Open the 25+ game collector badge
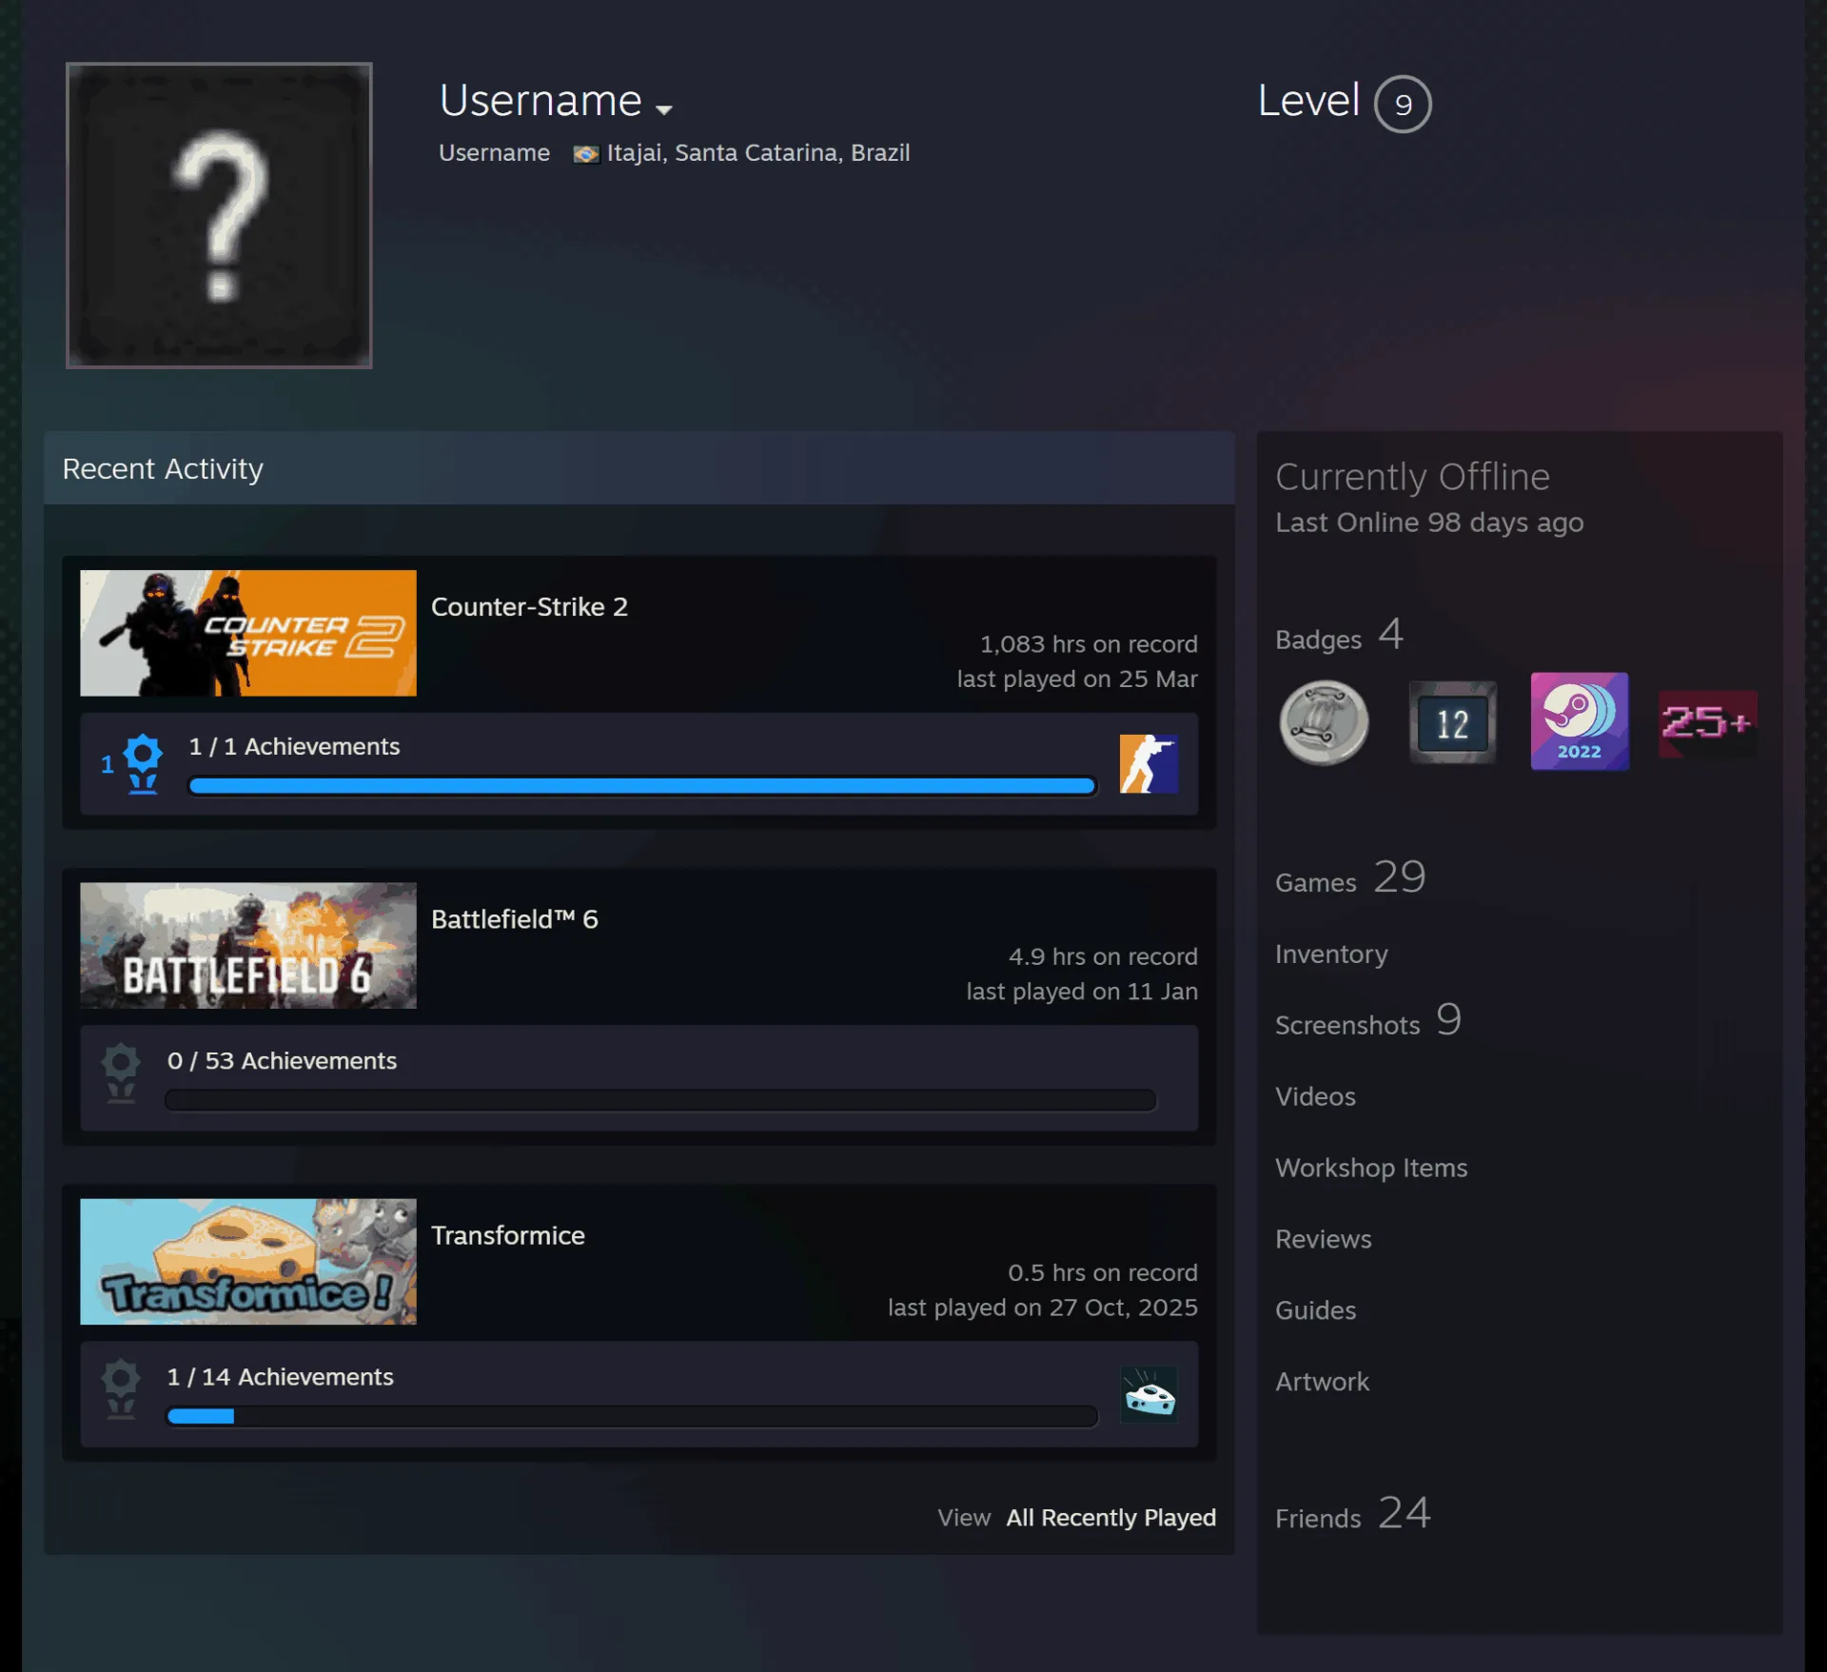The width and height of the screenshot is (1827, 1672). pos(1708,722)
